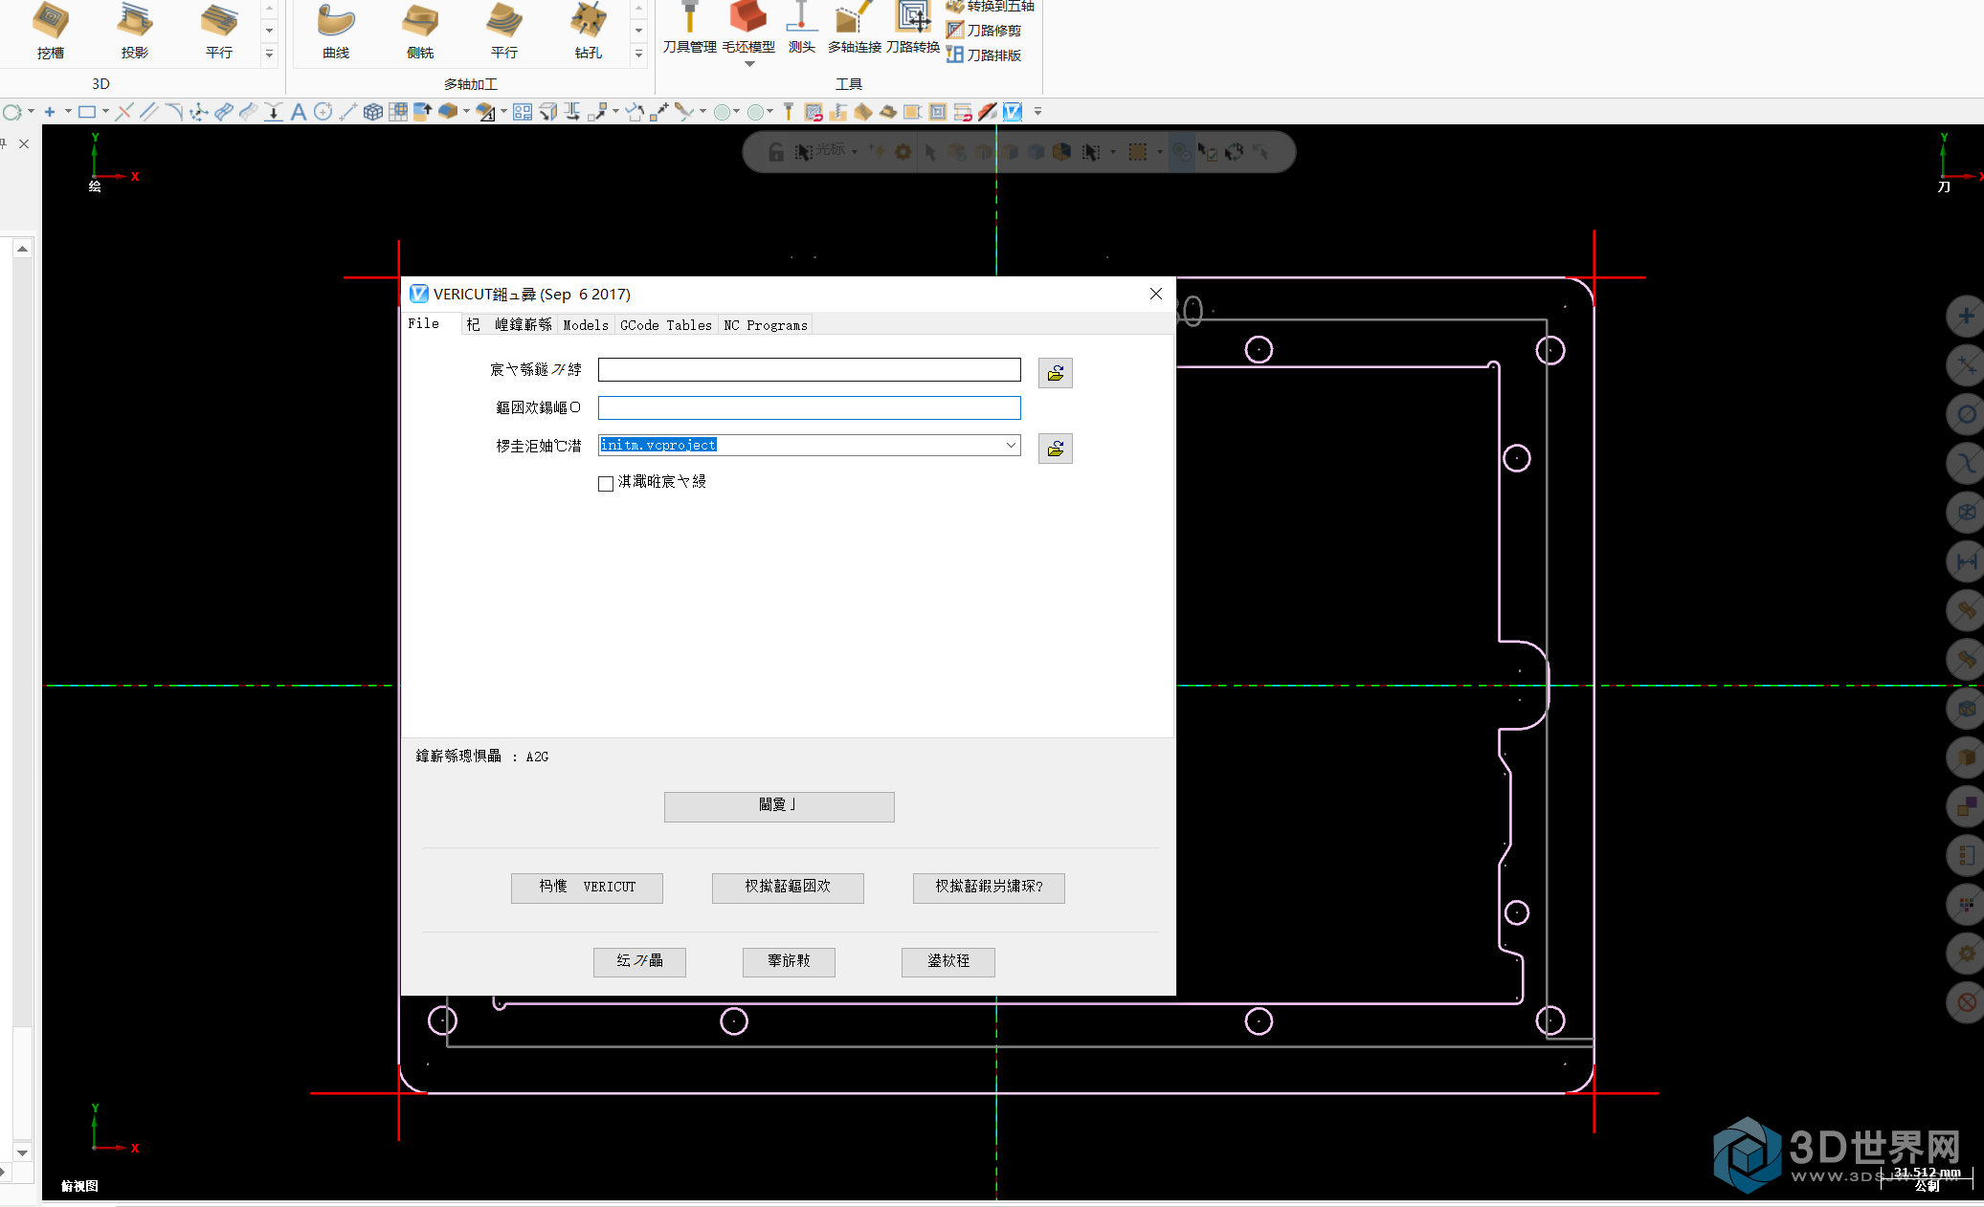Open 多轴连接 multiaxis link
Viewport: 1984px width, 1207px height.
click(854, 27)
